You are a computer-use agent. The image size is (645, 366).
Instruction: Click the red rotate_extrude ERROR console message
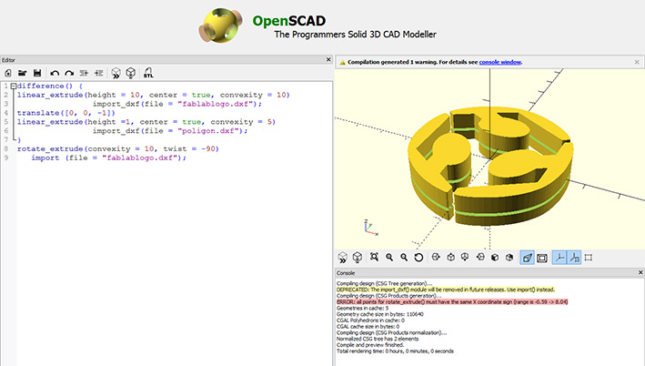point(452,301)
